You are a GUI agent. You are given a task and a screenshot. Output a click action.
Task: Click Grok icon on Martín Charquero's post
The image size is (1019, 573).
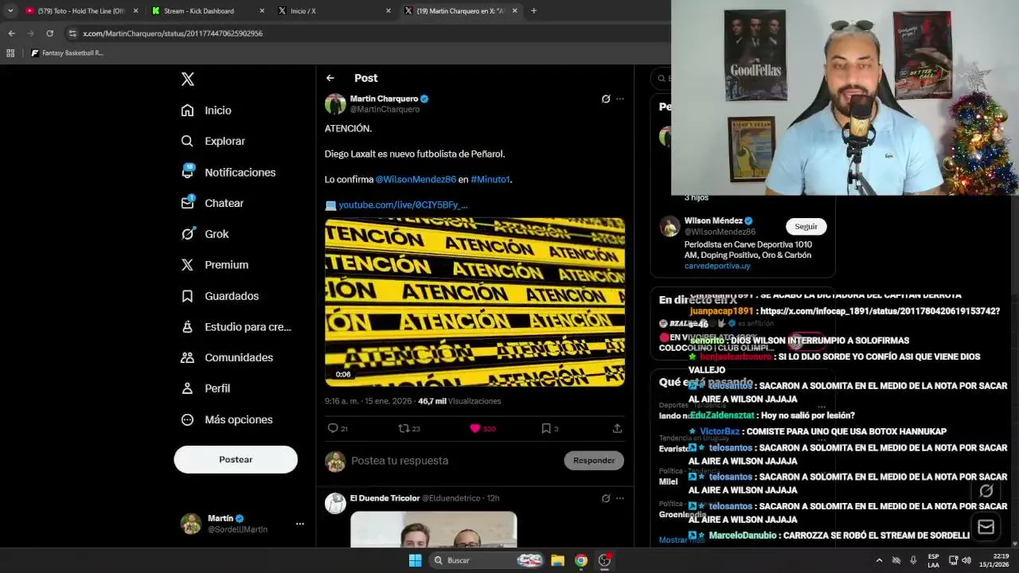coord(606,99)
